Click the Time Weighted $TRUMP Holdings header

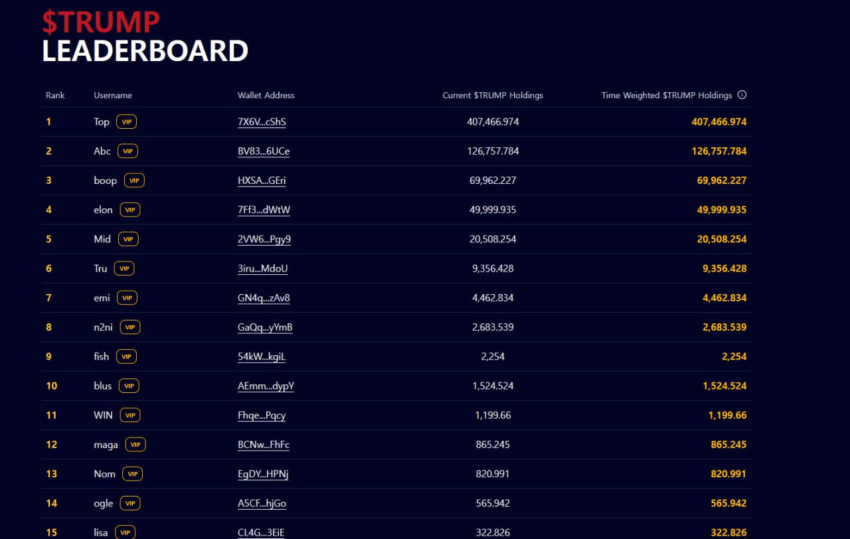(x=667, y=95)
